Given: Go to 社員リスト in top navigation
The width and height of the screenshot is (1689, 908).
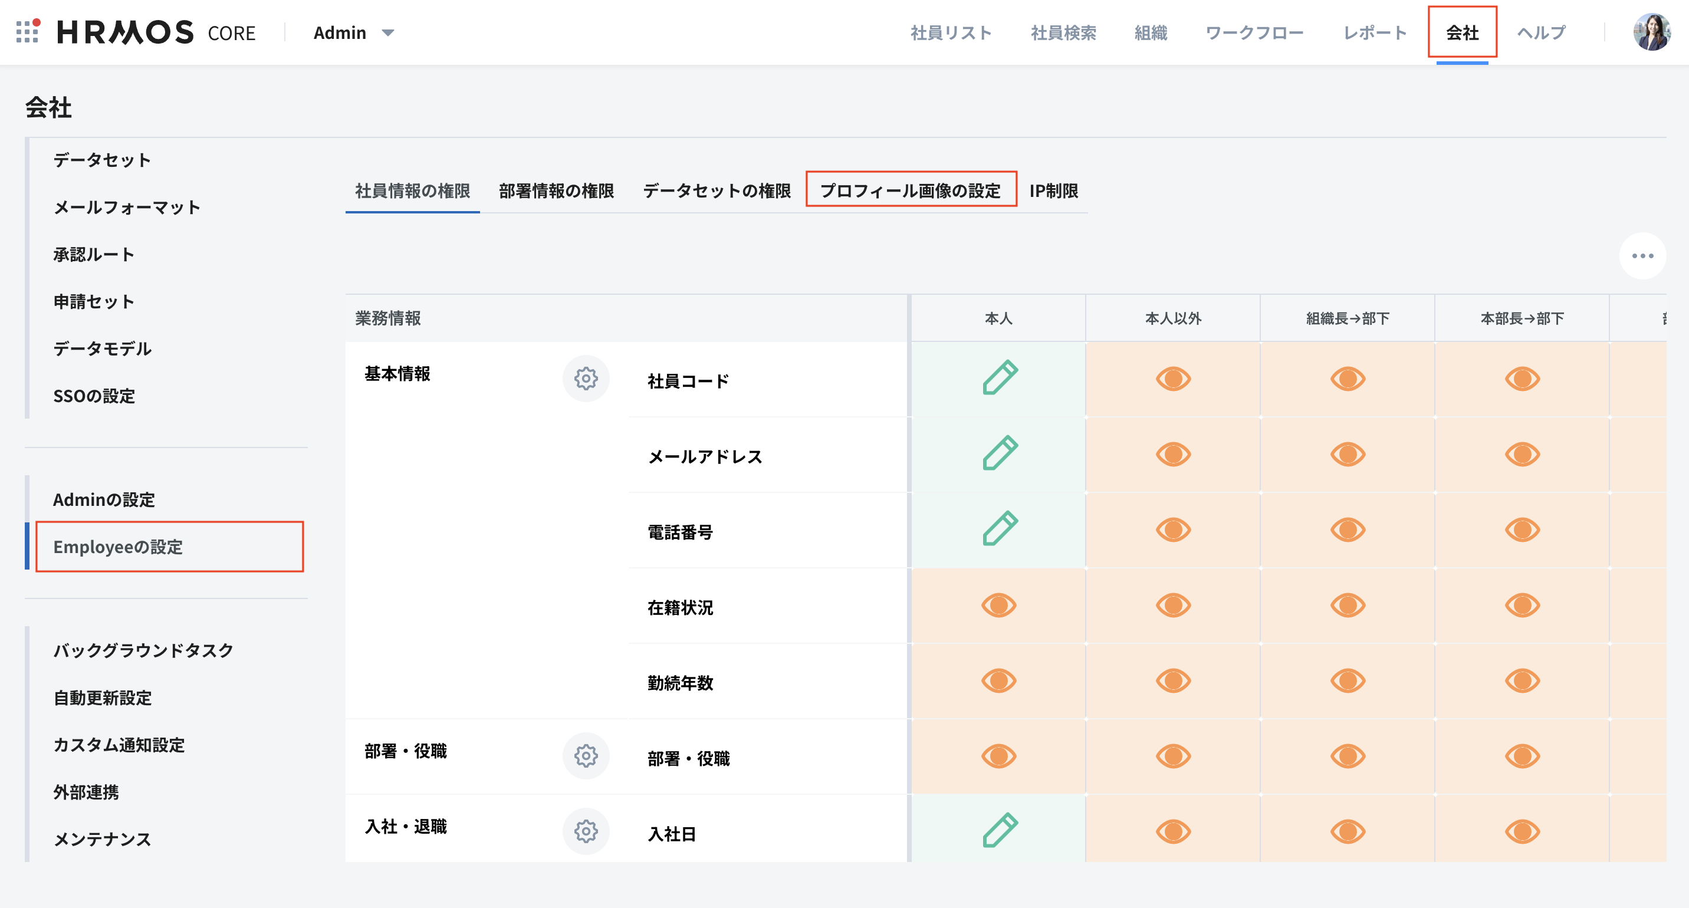Looking at the screenshot, I should tap(951, 33).
